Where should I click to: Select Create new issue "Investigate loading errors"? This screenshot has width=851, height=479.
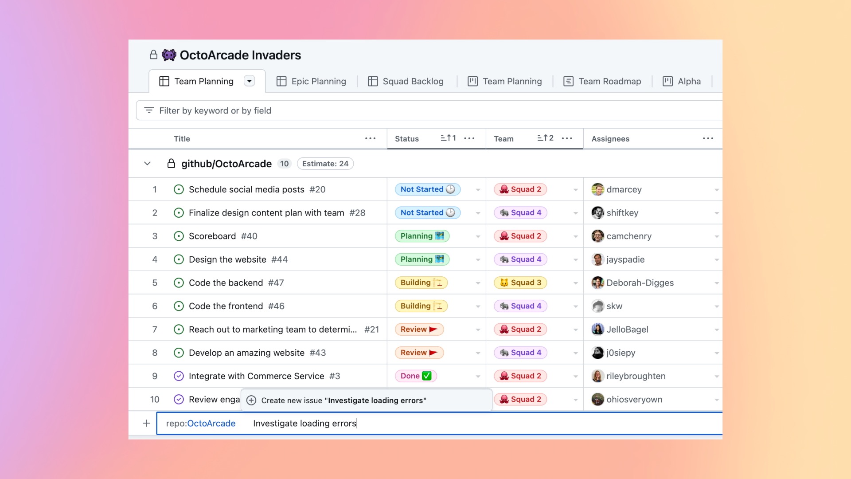coord(367,400)
